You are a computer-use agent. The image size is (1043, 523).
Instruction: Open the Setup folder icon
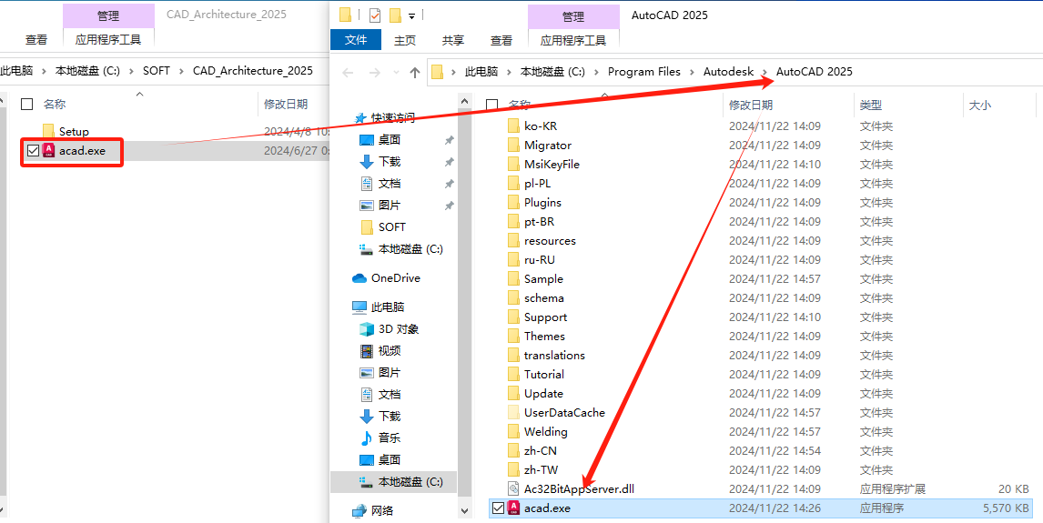click(x=48, y=131)
